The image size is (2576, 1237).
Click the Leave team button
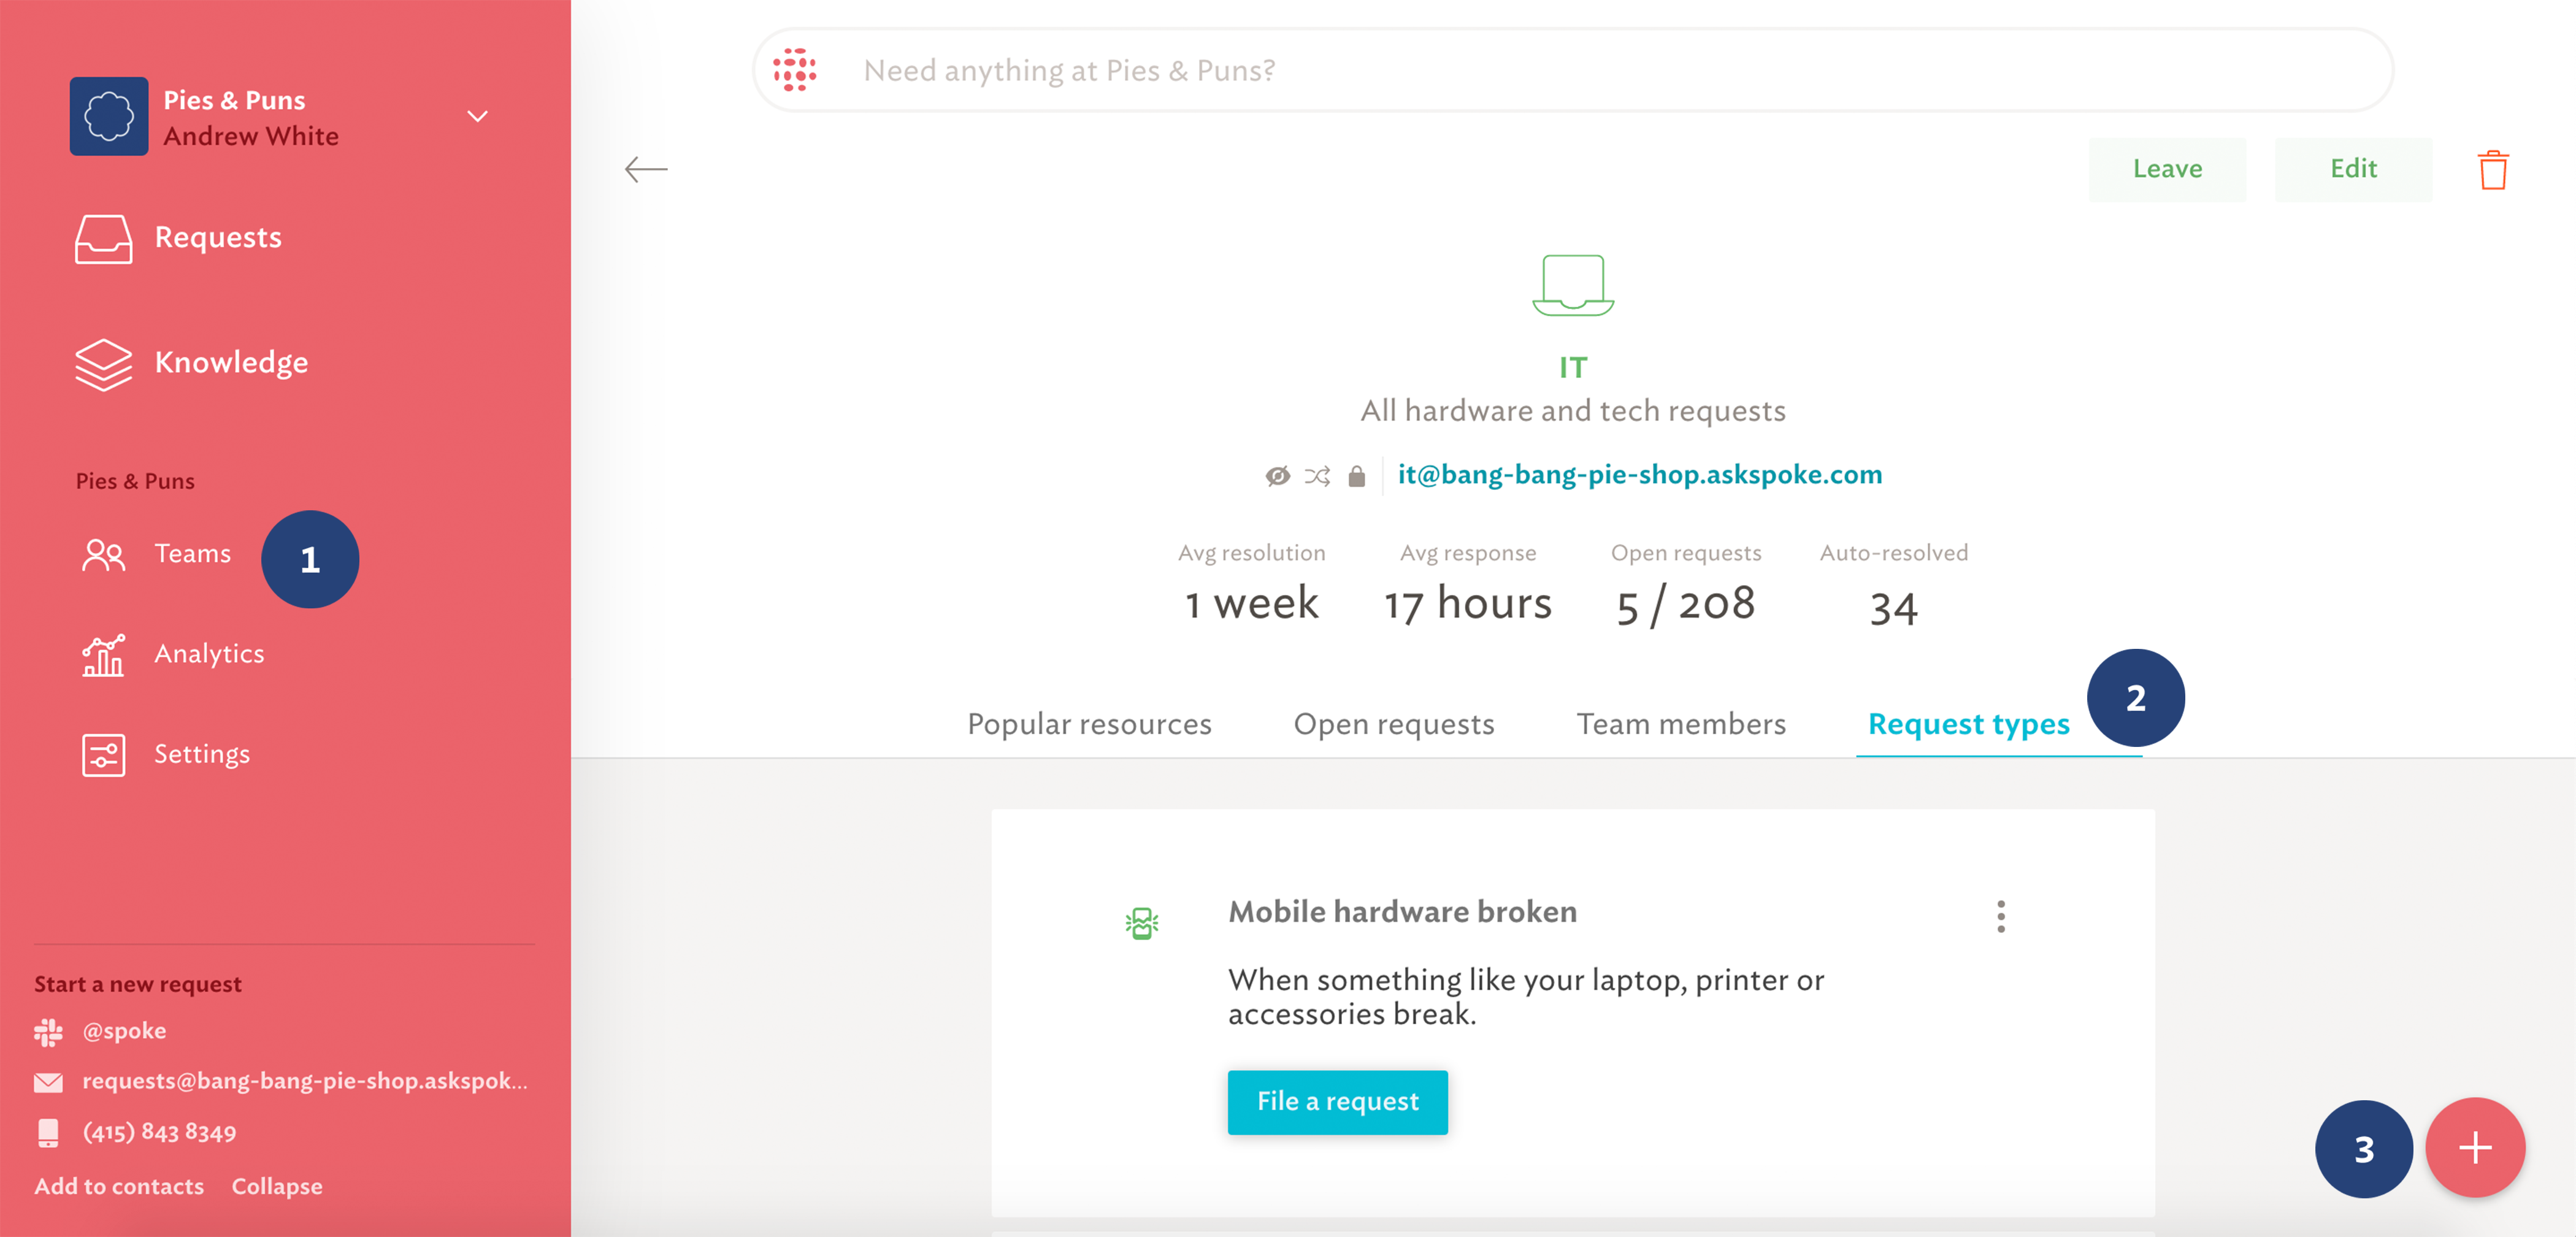click(x=2167, y=169)
